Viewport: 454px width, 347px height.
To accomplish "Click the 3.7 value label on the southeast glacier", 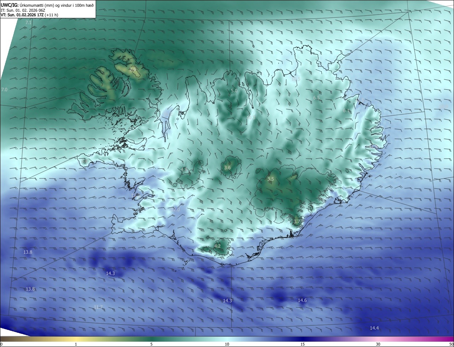I will pyautogui.click(x=297, y=222).
